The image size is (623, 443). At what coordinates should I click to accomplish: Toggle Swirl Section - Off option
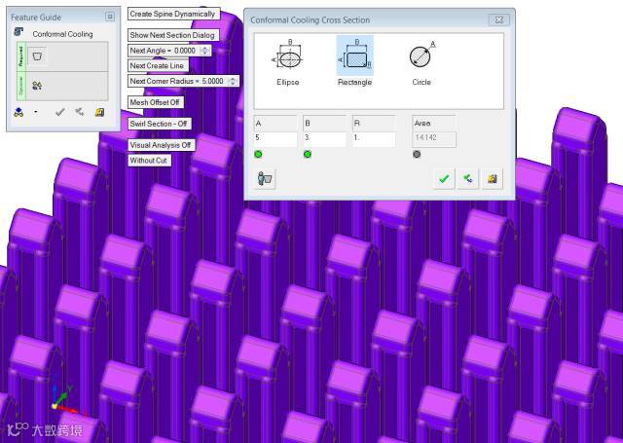coord(159,124)
